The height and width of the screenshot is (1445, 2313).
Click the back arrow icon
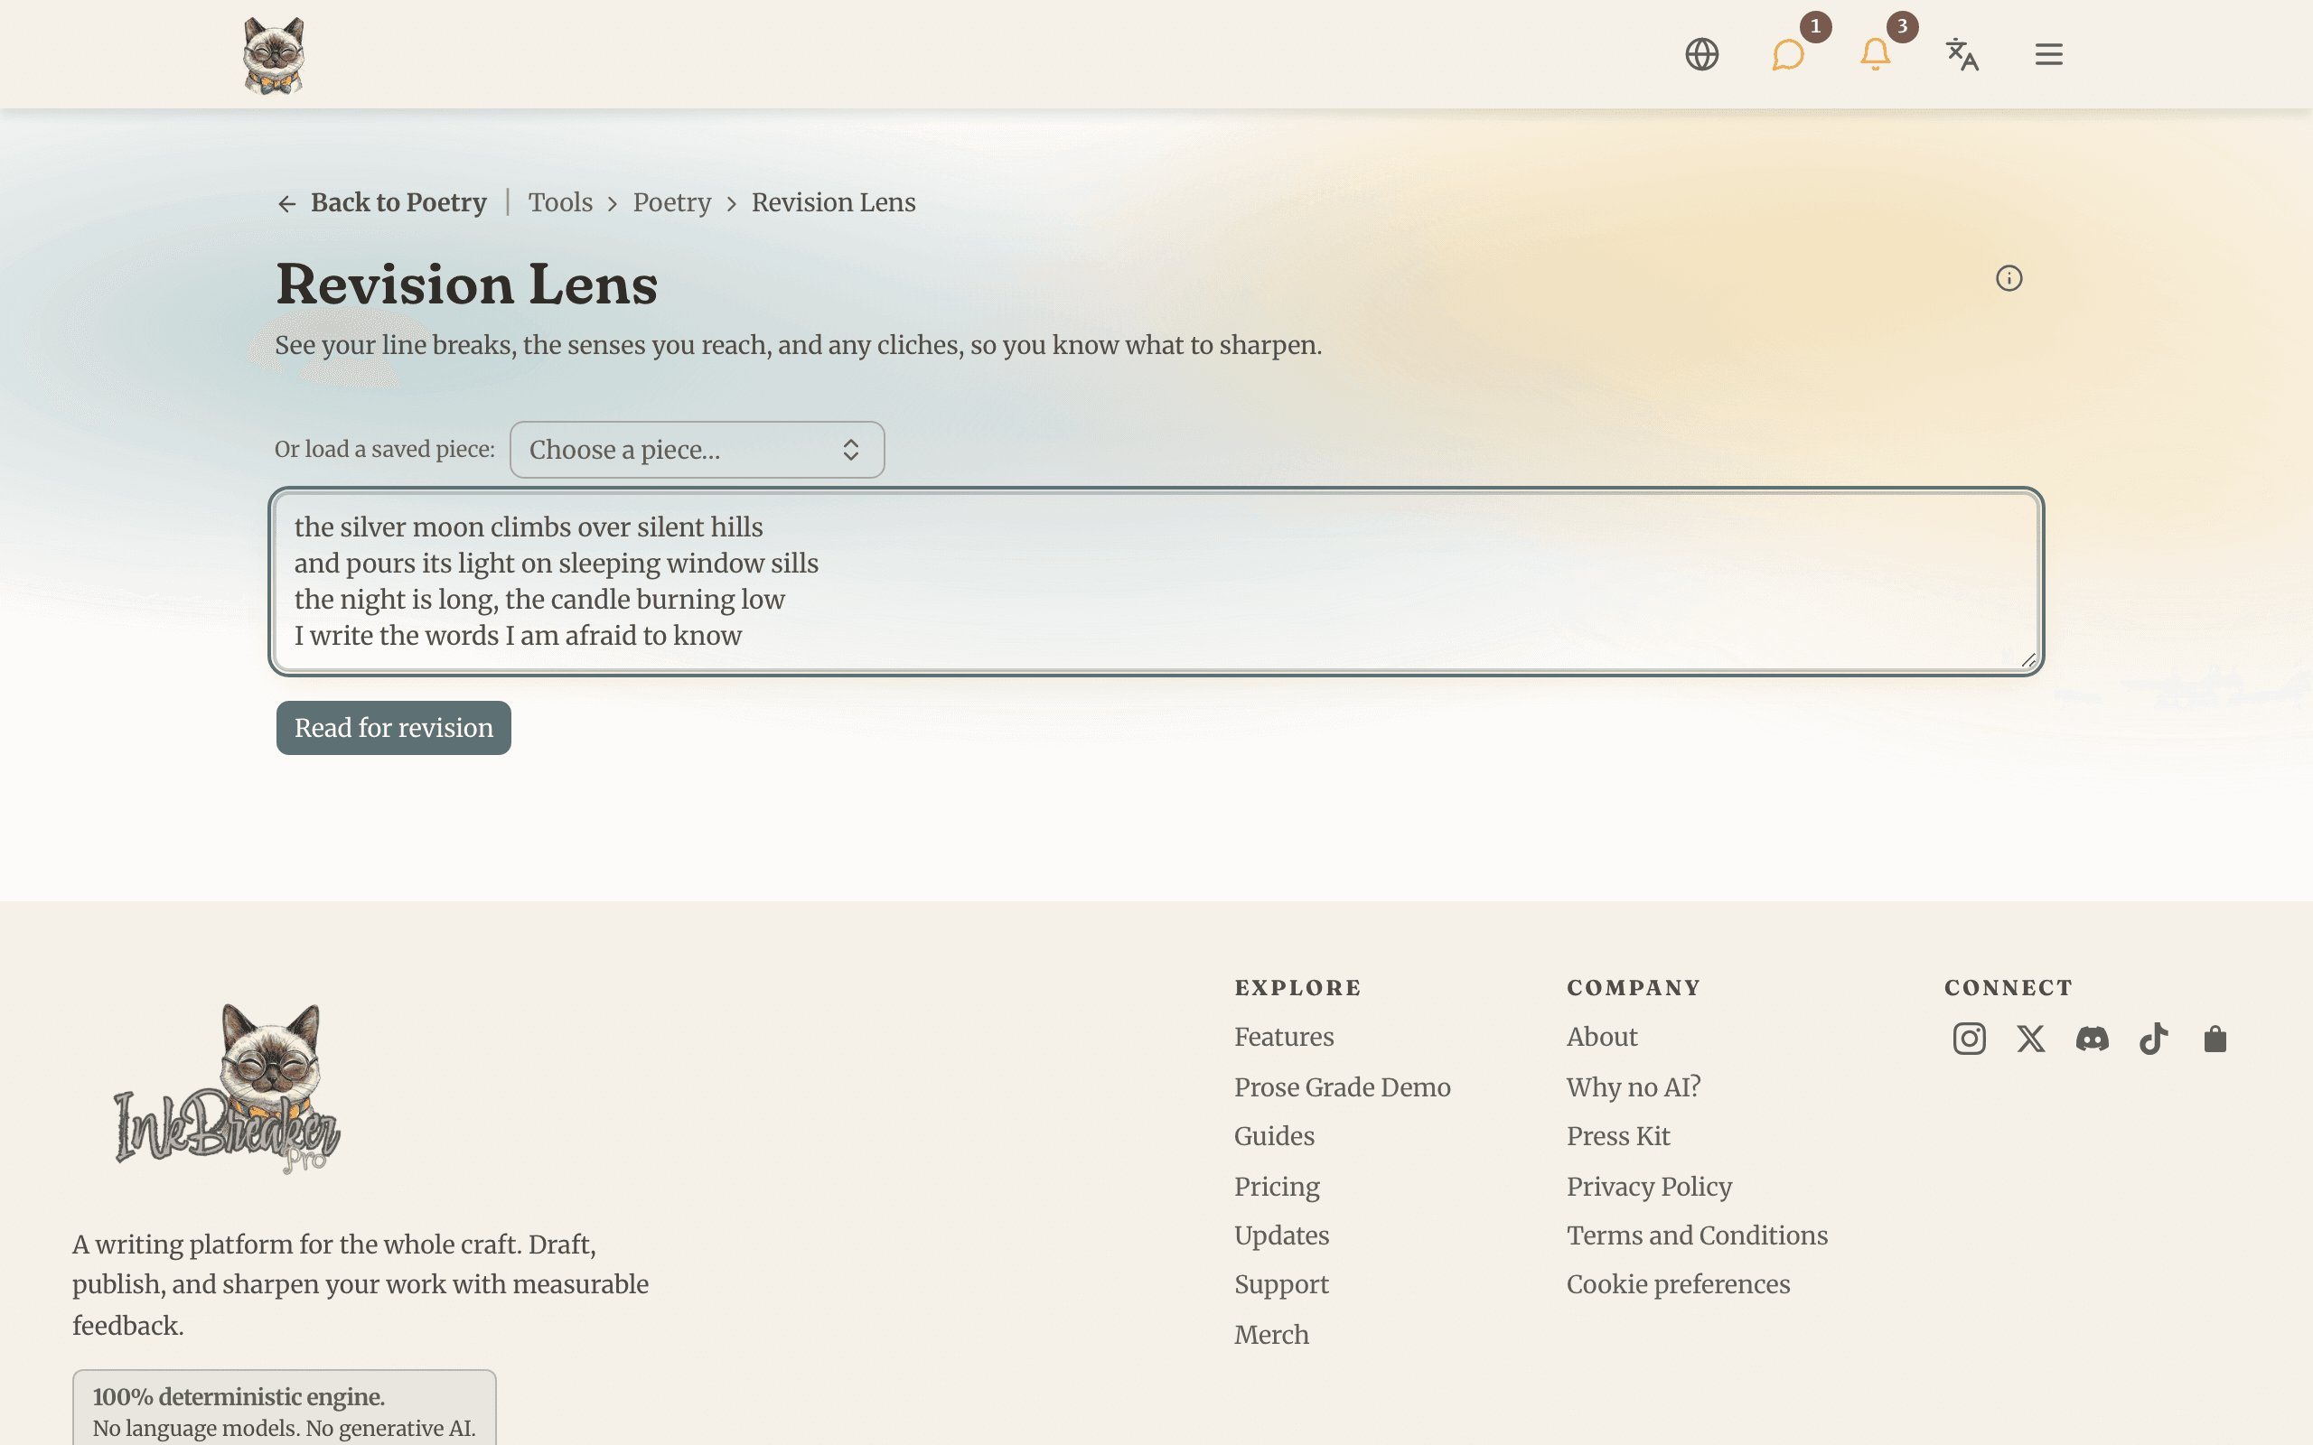coord(286,203)
